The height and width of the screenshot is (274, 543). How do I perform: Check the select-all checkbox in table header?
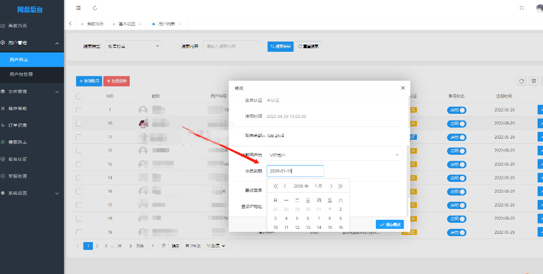79,96
